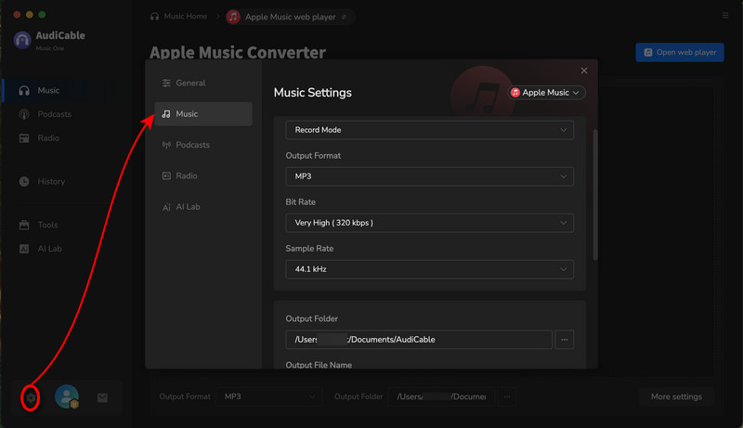Expand the Sample Rate 44.1 kHz dropdown
The width and height of the screenshot is (743, 428).
click(429, 269)
